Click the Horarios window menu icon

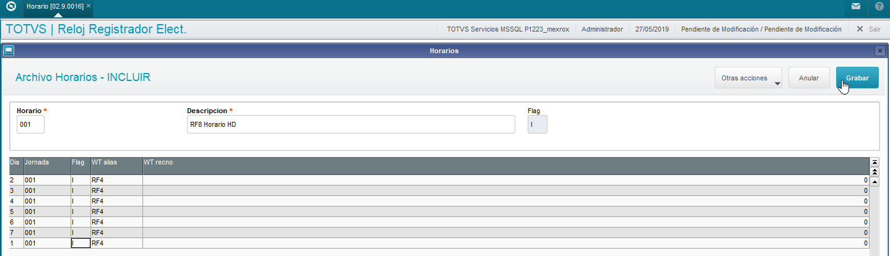tap(9, 51)
